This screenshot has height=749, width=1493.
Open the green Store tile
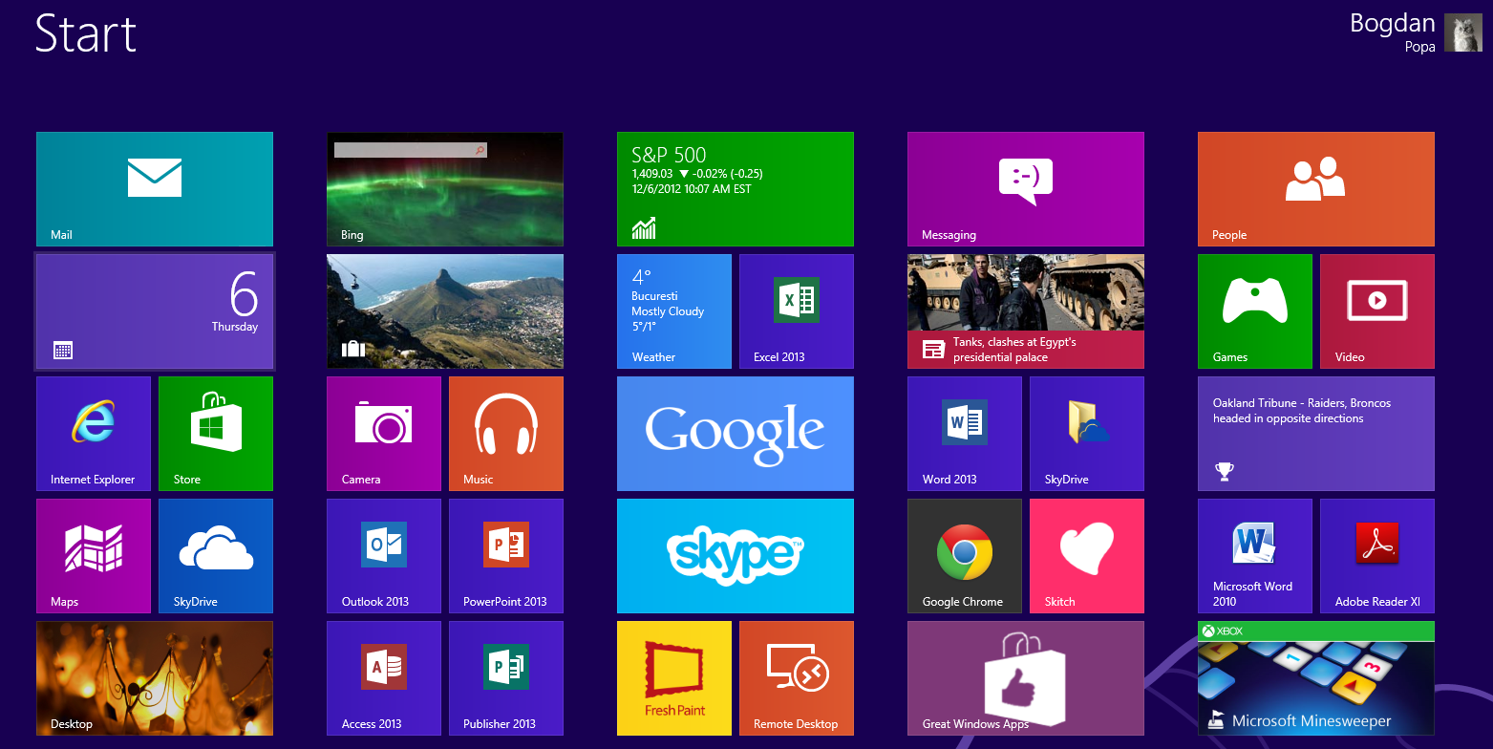[216, 434]
